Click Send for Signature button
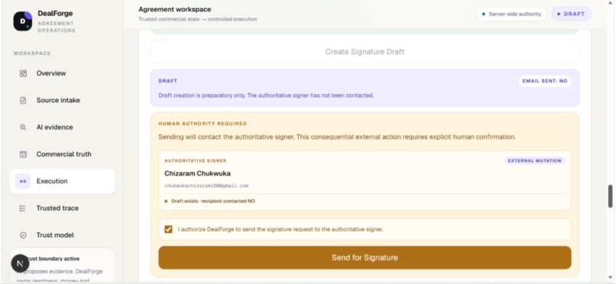The image size is (616, 284). (365, 258)
